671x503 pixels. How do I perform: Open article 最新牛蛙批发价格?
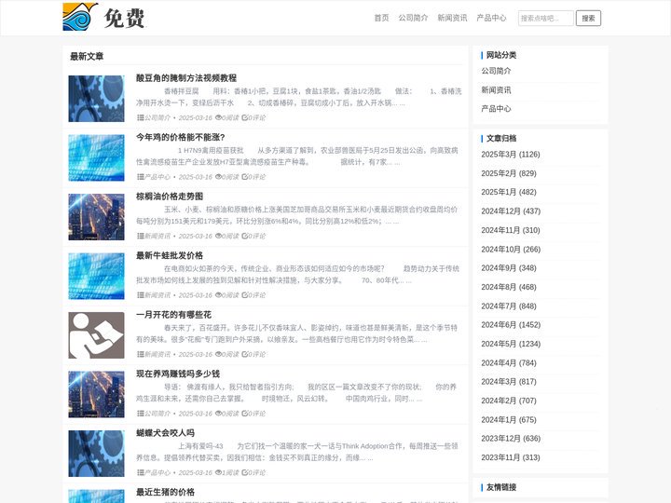click(x=170, y=255)
